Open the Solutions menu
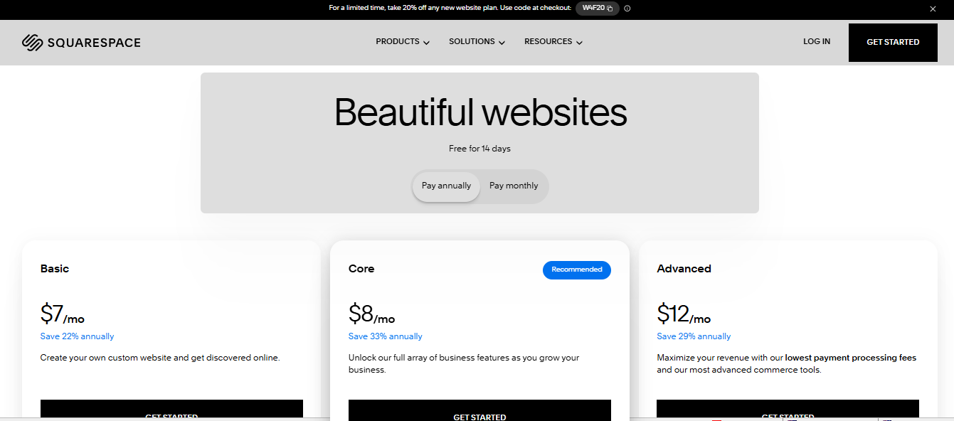 (x=476, y=41)
